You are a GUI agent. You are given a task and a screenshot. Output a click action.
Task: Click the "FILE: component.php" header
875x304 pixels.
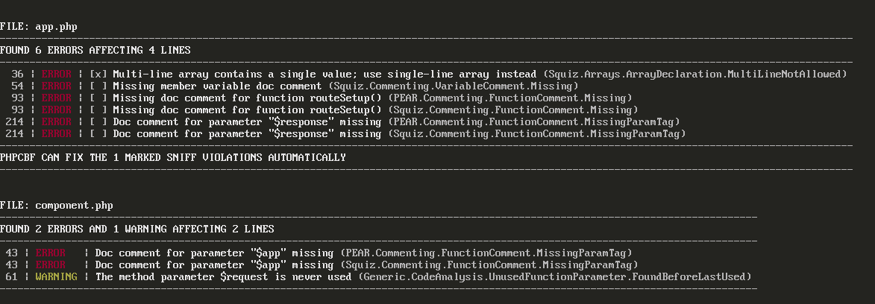click(57, 205)
